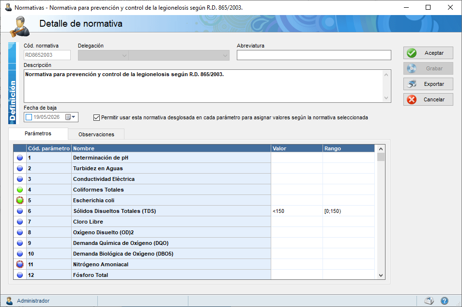This screenshot has height=307, width=462.
Task: Click the blue status icon for Sólidos Disueltos Totales
Action: tap(20, 211)
